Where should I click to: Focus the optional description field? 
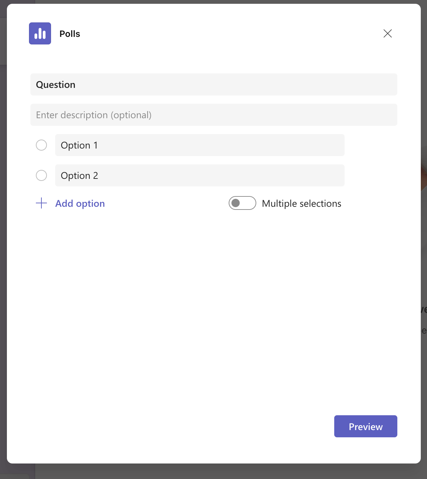point(214,115)
